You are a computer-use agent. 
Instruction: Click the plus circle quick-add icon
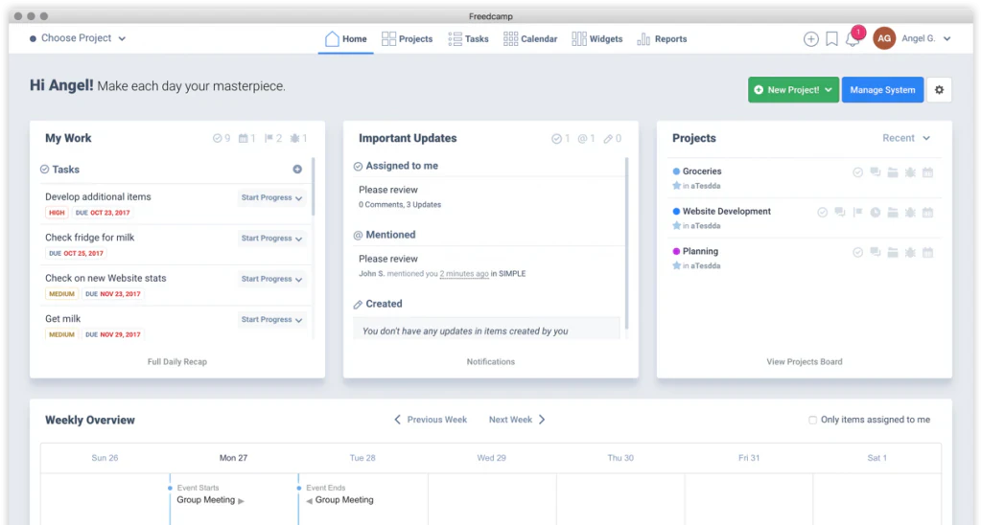point(811,38)
